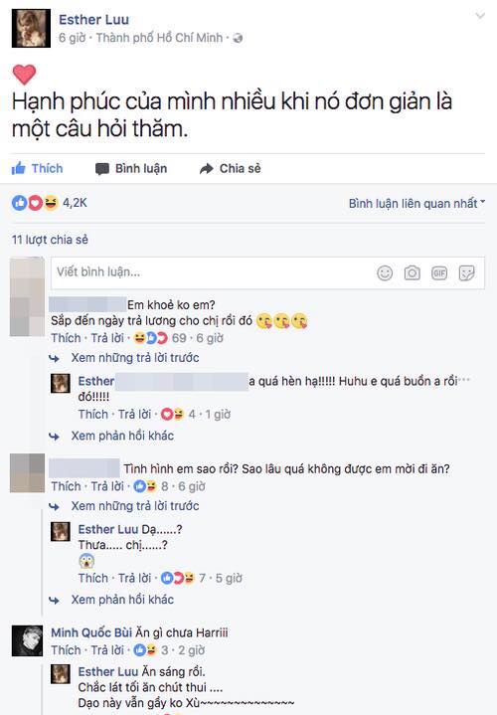This screenshot has height=715, width=497.
Task: Open reaction list showing 4,2K
Action: (50, 203)
